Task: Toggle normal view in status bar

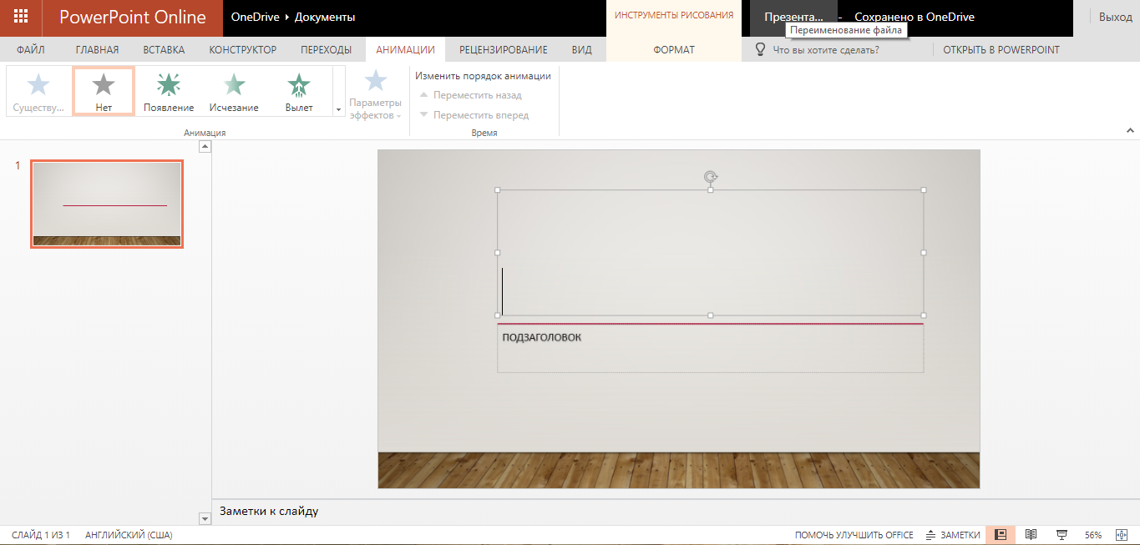Action: point(1001,534)
